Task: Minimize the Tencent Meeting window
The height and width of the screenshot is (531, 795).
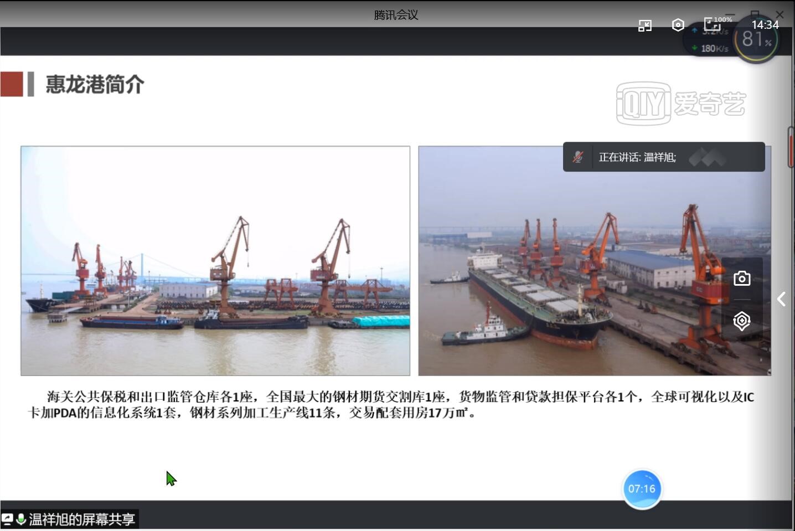Action: [730, 14]
